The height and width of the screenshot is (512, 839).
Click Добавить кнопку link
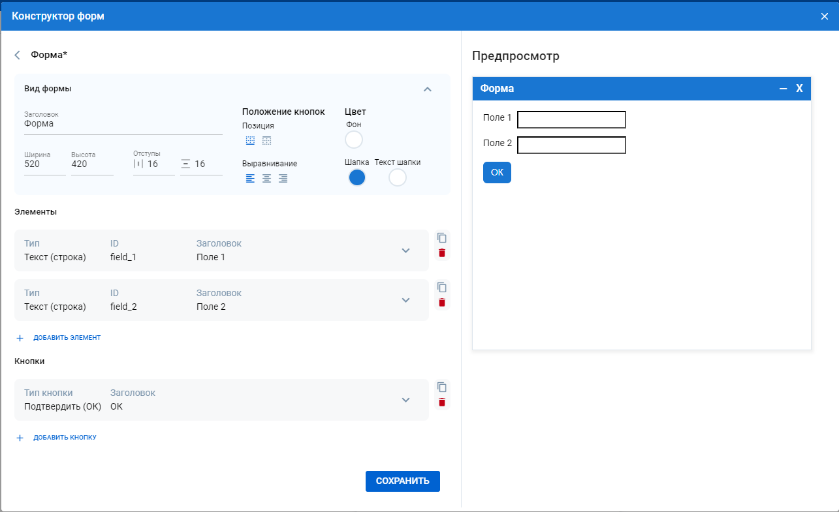coord(65,438)
